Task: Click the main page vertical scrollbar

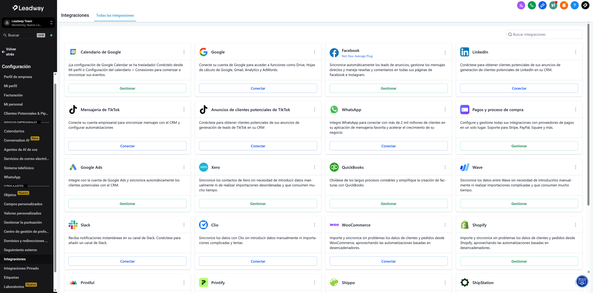Action: tap(588, 114)
